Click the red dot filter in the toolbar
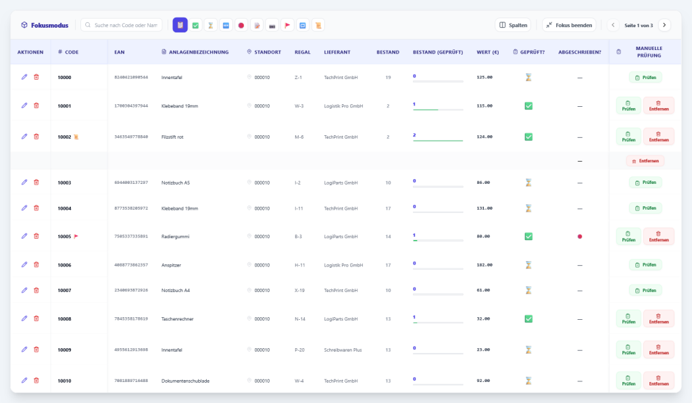Viewport: 692px width, 403px height. (241, 25)
